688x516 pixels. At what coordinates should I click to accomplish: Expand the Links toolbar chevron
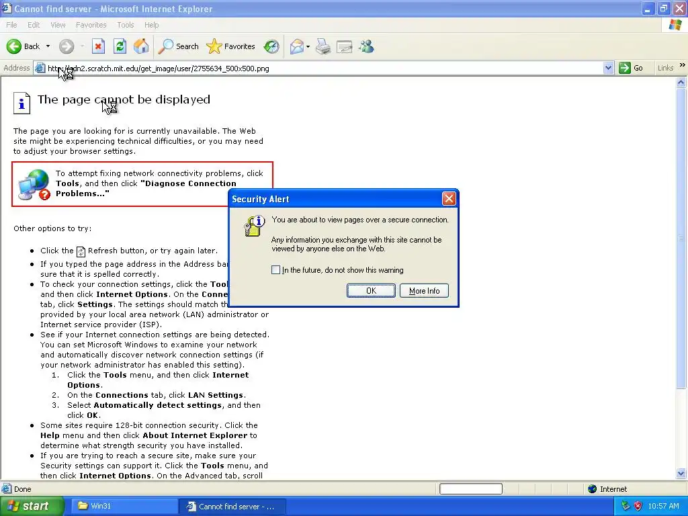click(x=683, y=65)
